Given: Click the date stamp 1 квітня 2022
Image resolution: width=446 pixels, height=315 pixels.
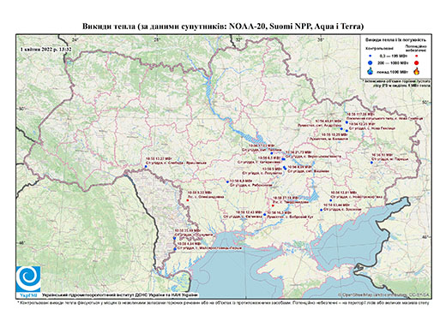Looking at the screenshot, I should 45,50.
